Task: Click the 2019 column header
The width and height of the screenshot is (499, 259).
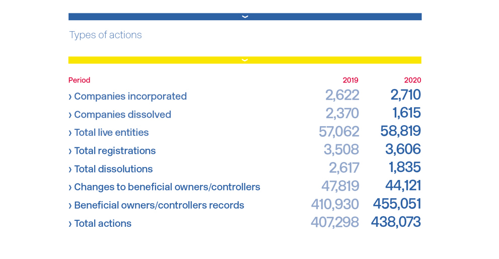Action: (x=350, y=80)
